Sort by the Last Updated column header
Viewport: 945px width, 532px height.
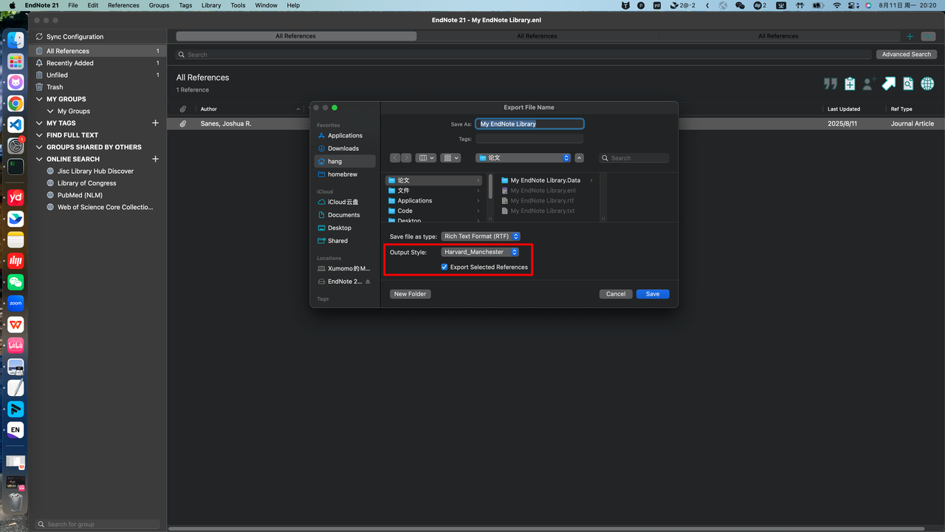point(844,109)
